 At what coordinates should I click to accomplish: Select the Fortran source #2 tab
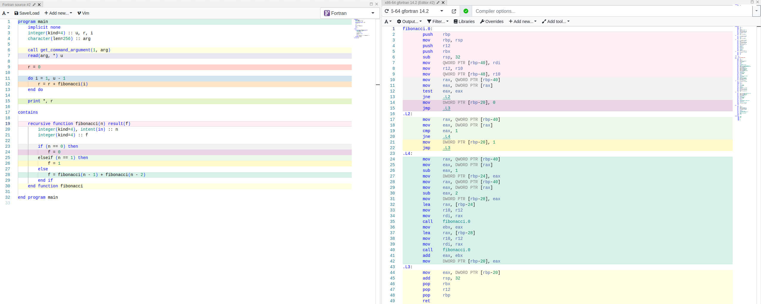(16, 4)
